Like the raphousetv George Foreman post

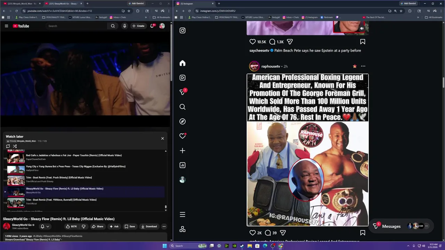click(x=253, y=233)
